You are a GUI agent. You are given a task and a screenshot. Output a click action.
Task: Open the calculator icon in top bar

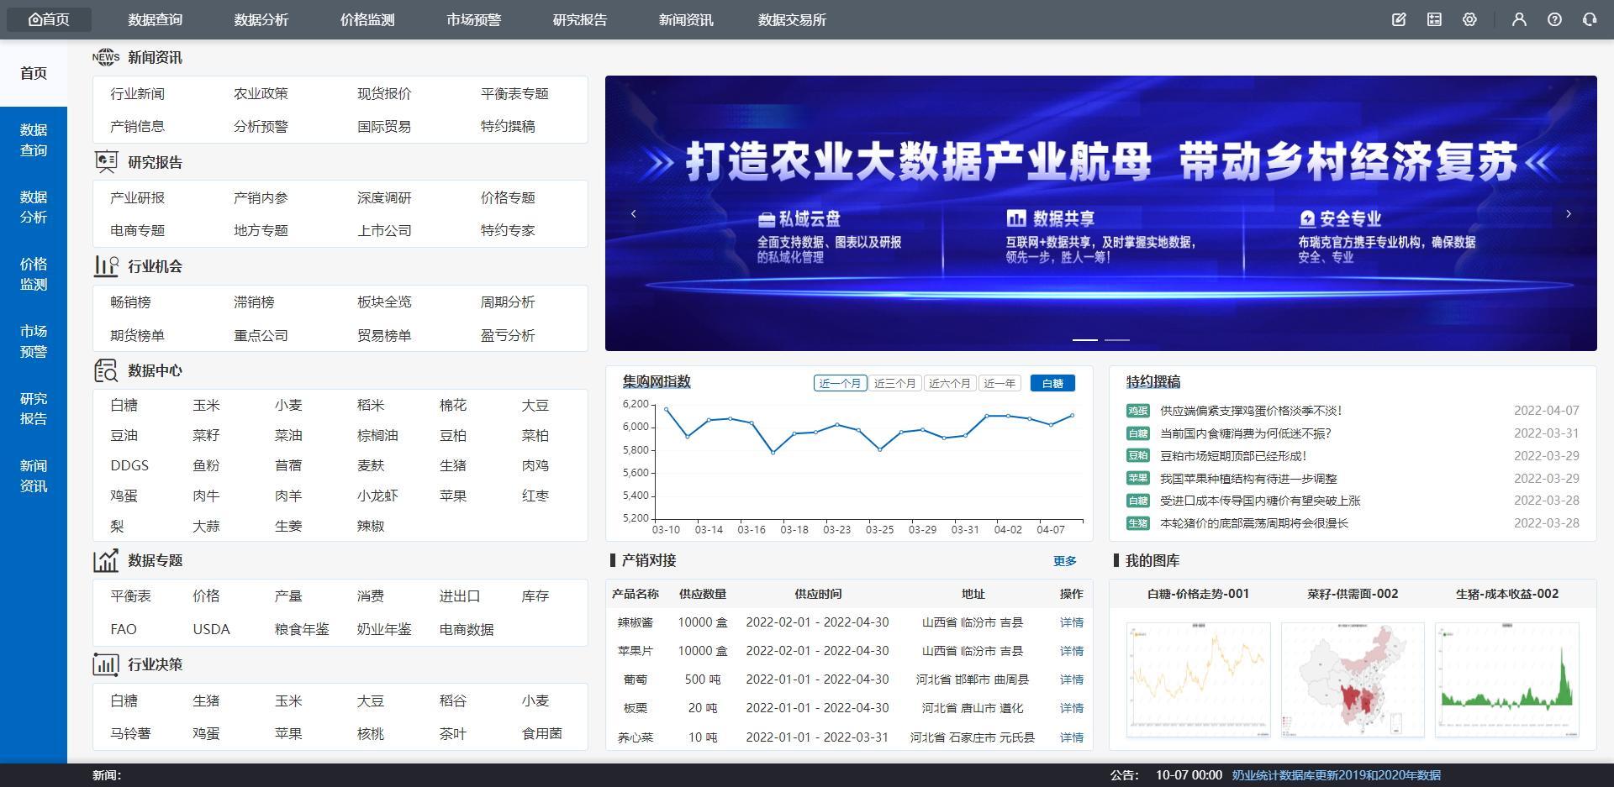(1434, 19)
